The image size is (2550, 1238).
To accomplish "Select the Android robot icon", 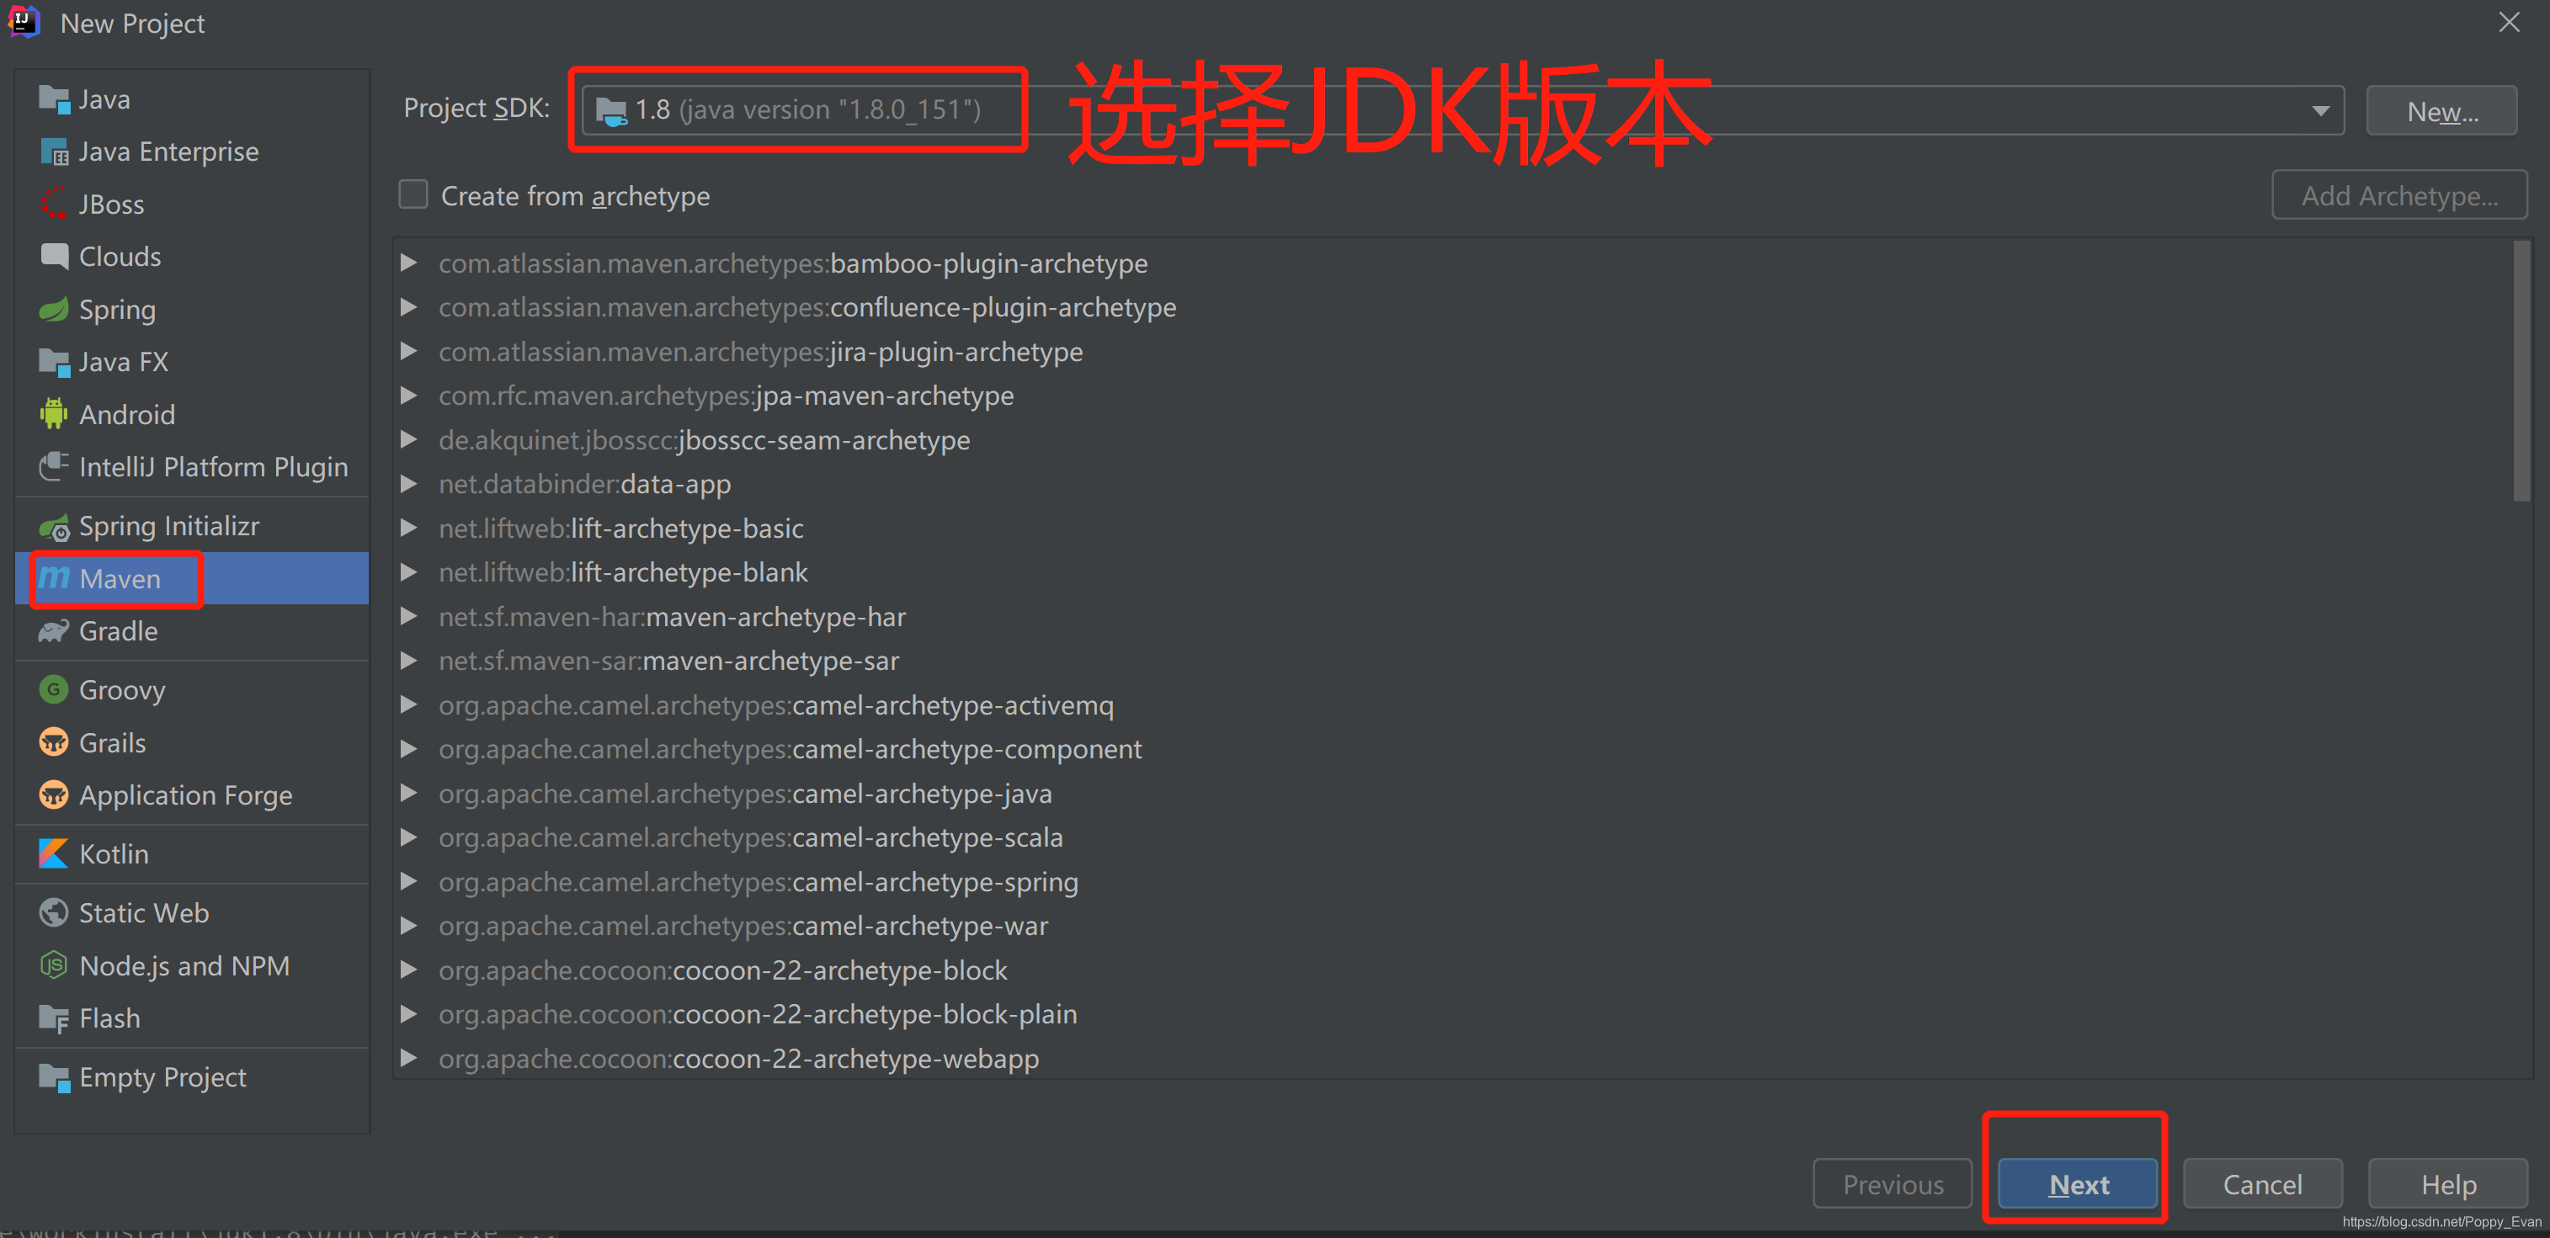I will pyautogui.click(x=53, y=414).
